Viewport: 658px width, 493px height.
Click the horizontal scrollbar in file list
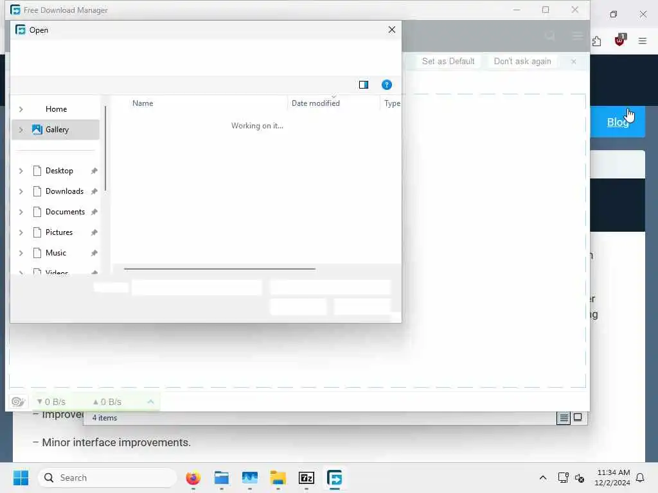tap(220, 269)
